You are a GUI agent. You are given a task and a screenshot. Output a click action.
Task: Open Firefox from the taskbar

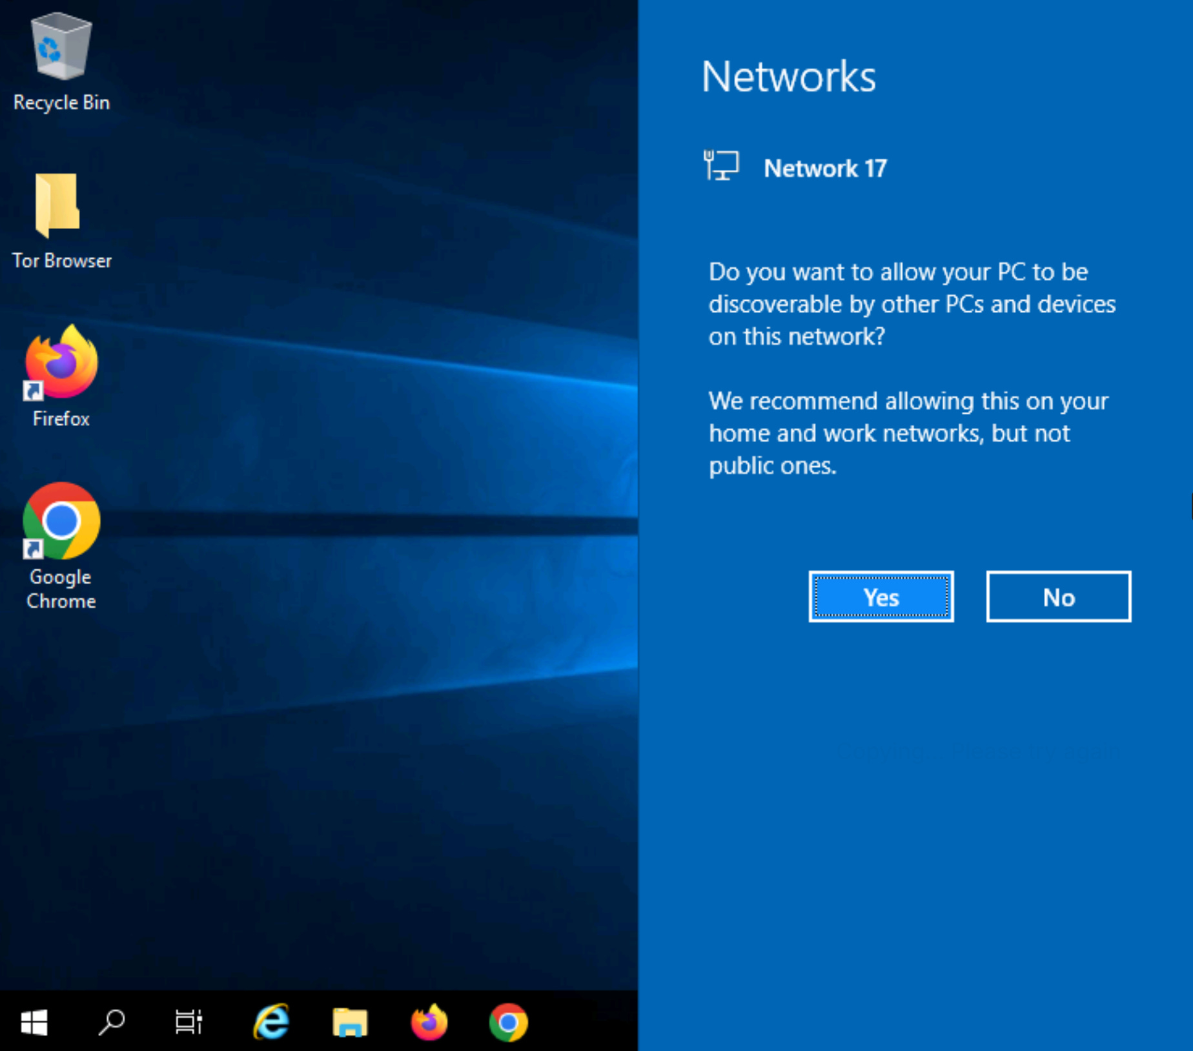(x=429, y=1022)
